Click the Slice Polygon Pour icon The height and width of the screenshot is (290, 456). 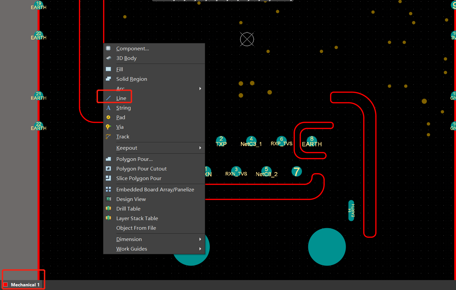pyautogui.click(x=108, y=178)
